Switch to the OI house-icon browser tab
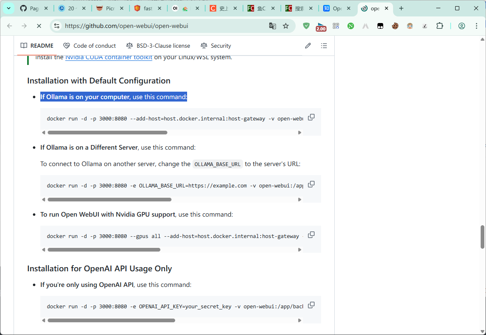The width and height of the screenshot is (486, 335). [185, 8]
